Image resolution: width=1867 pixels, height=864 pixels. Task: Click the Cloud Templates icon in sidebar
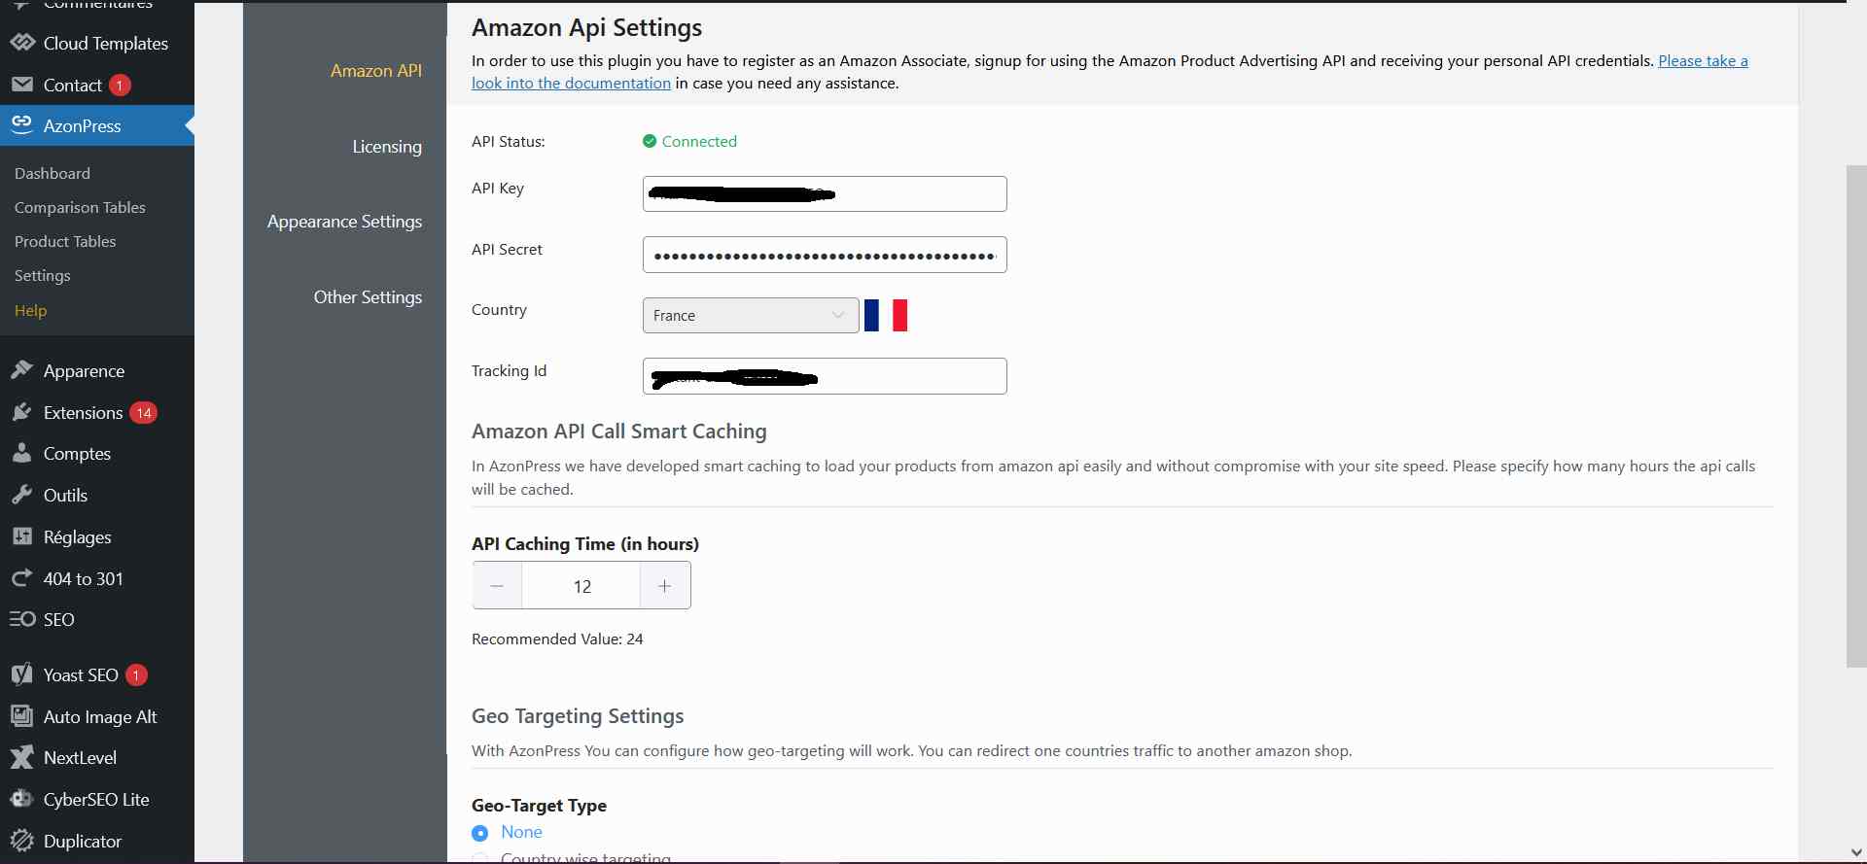22,43
